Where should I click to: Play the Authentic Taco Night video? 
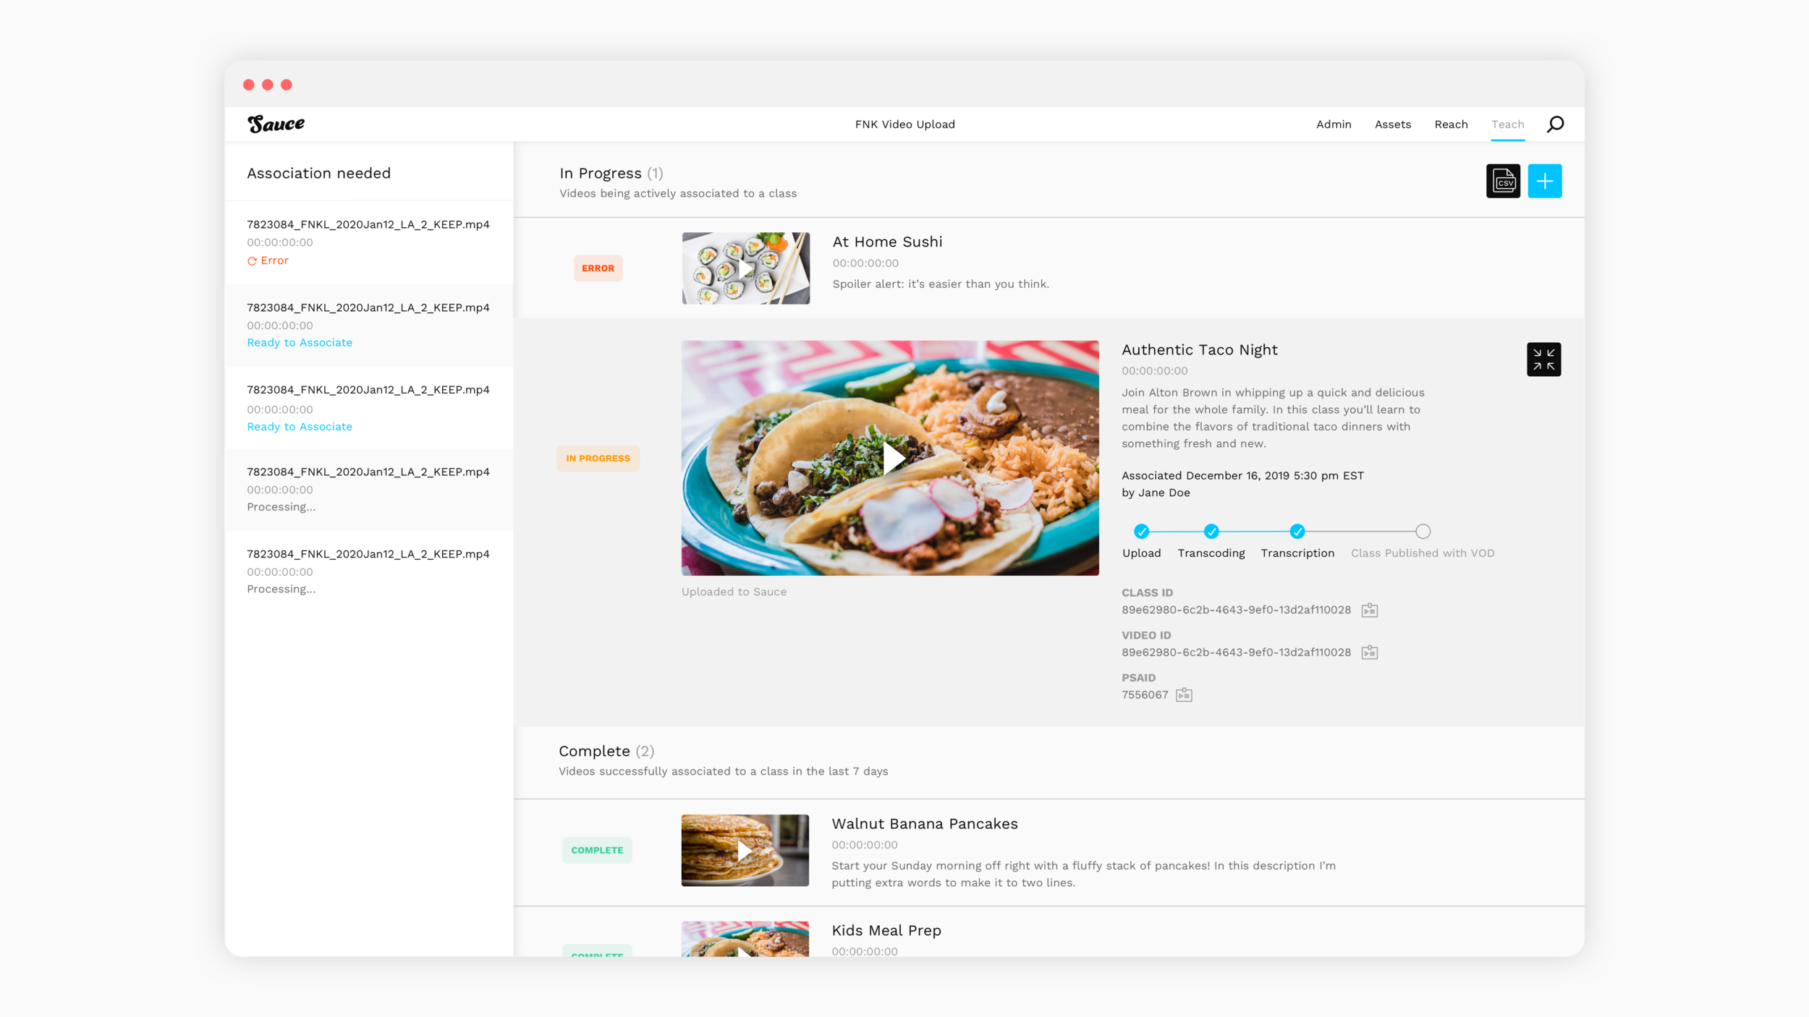tap(892, 458)
